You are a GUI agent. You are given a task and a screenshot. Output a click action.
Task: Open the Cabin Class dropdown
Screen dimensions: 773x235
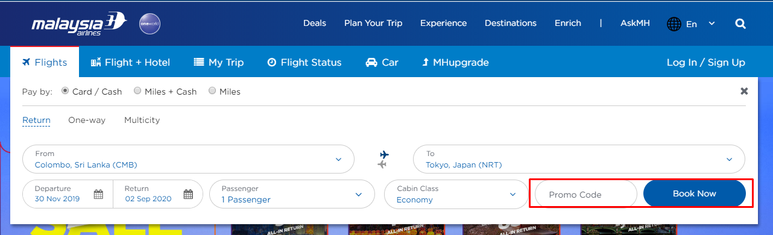[x=456, y=194]
